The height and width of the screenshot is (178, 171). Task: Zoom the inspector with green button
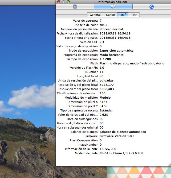[68, 2]
